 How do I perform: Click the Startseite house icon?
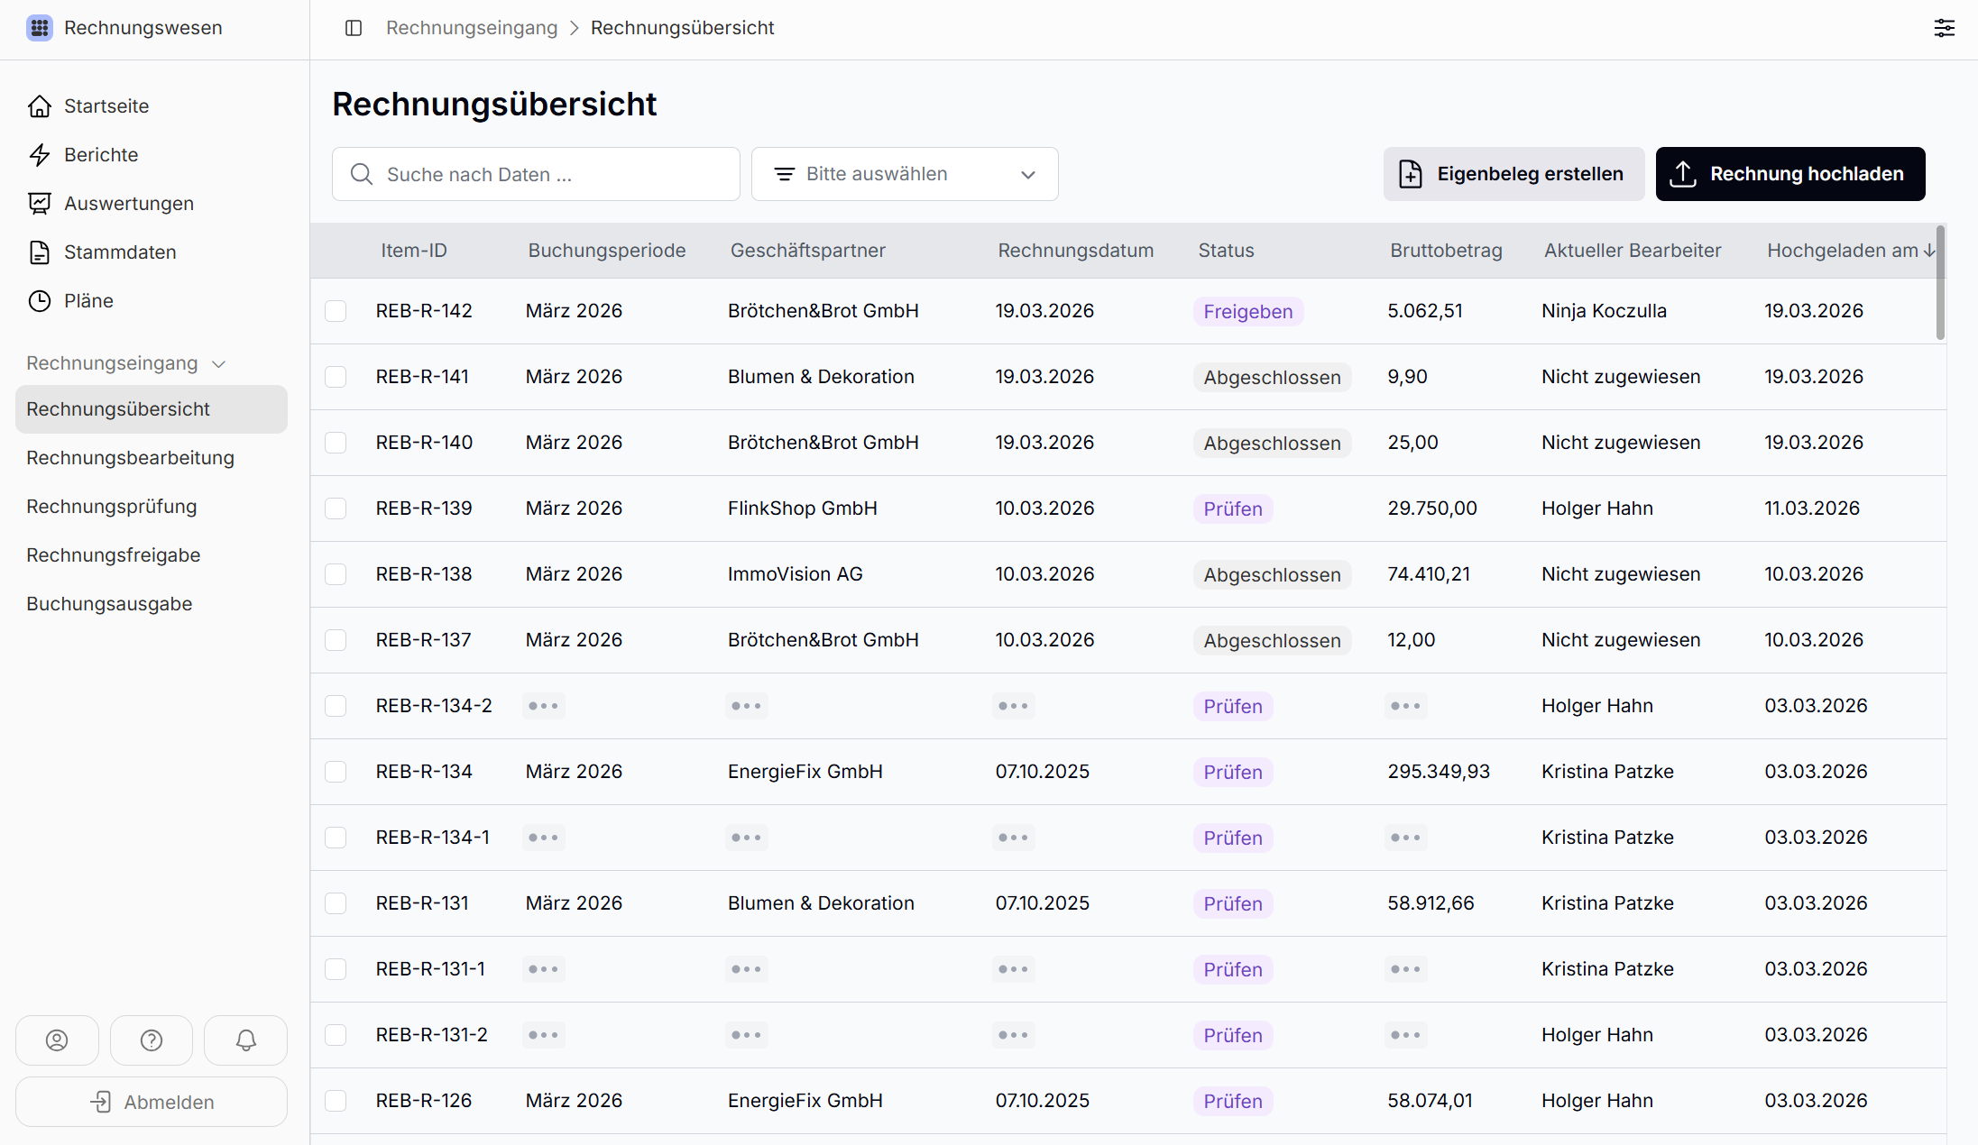[40, 106]
